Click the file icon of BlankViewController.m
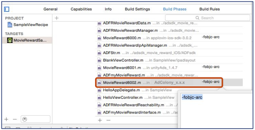The image size is (255, 130). click(x=99, y=60)
